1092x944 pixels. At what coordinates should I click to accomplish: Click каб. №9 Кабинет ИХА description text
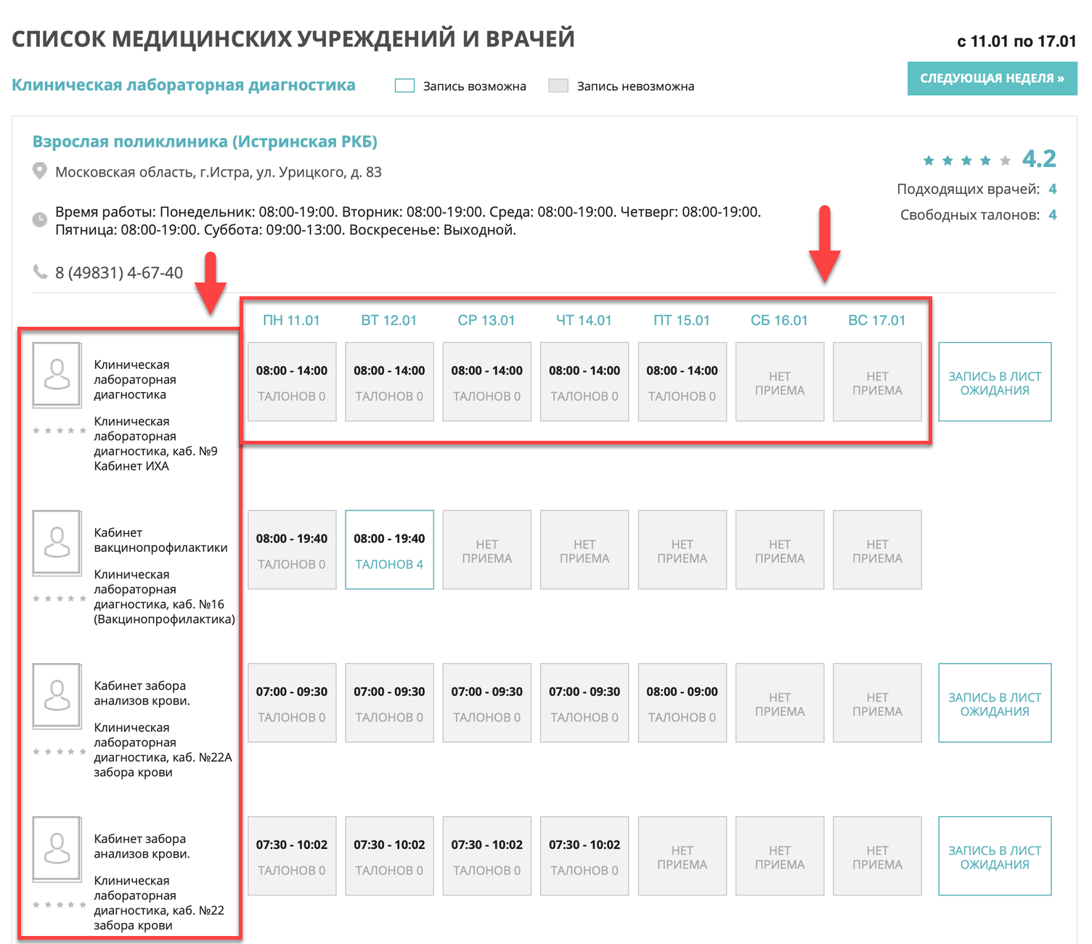click(x=155, y=444)
